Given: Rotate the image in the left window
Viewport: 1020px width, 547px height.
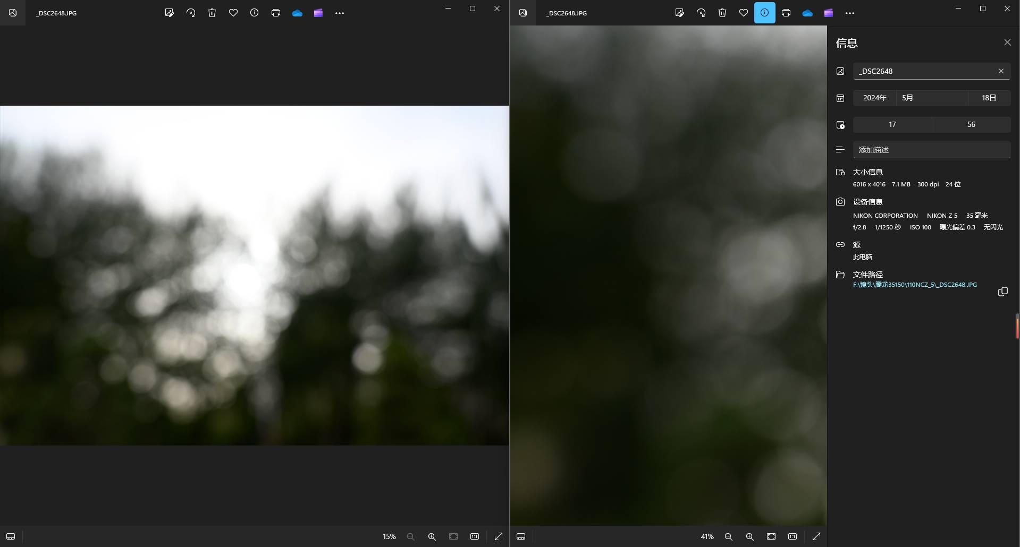Looking at the screenshot, I should click(191, 13).
